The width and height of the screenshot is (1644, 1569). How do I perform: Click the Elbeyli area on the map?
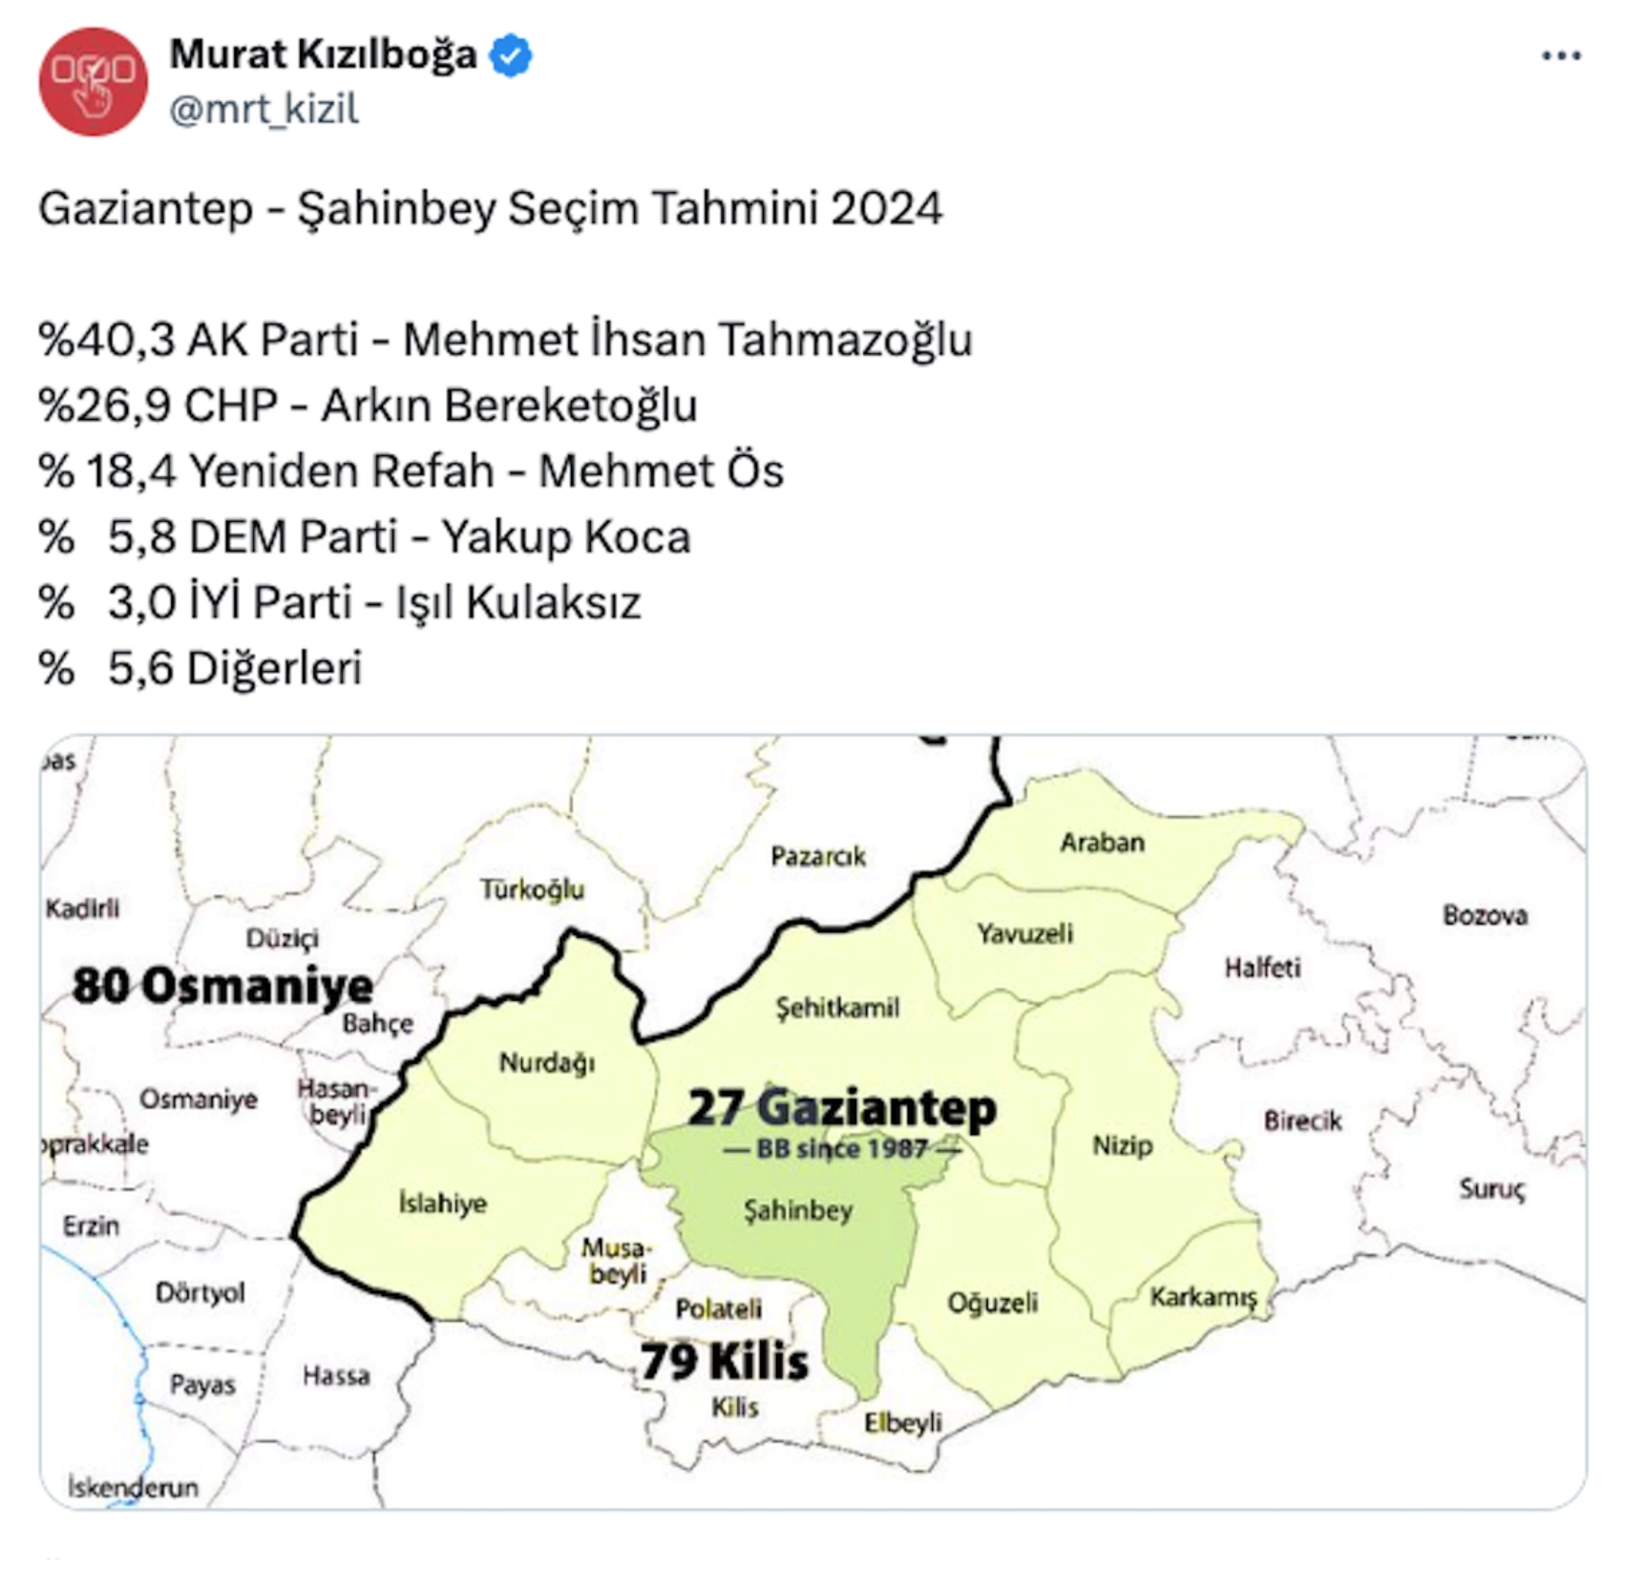tap(902, 1422)
